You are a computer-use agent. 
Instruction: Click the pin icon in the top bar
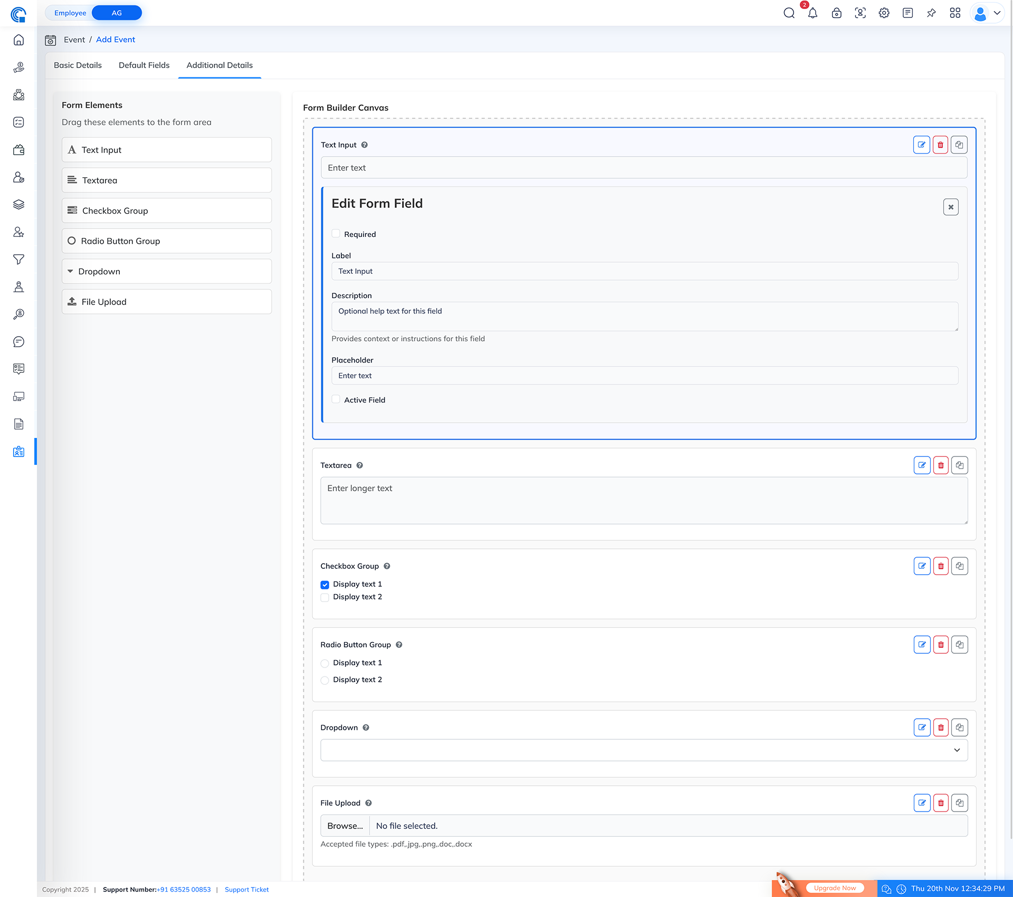pos(932,13)
